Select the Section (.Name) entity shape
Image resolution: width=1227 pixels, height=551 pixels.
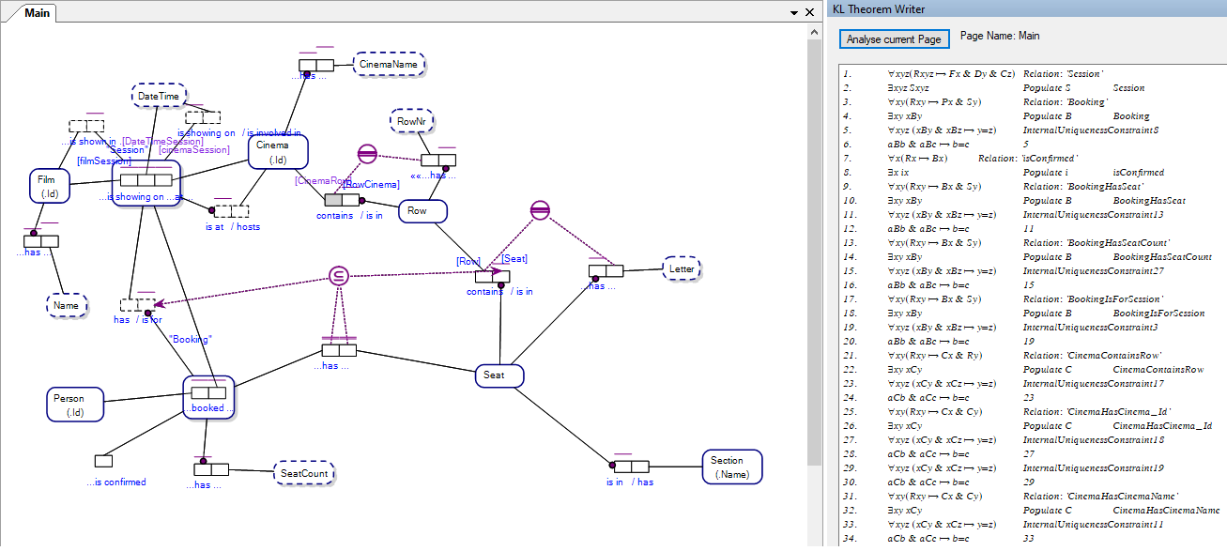[732, 467]
